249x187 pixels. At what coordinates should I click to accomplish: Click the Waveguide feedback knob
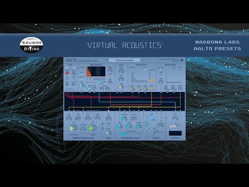139,126
